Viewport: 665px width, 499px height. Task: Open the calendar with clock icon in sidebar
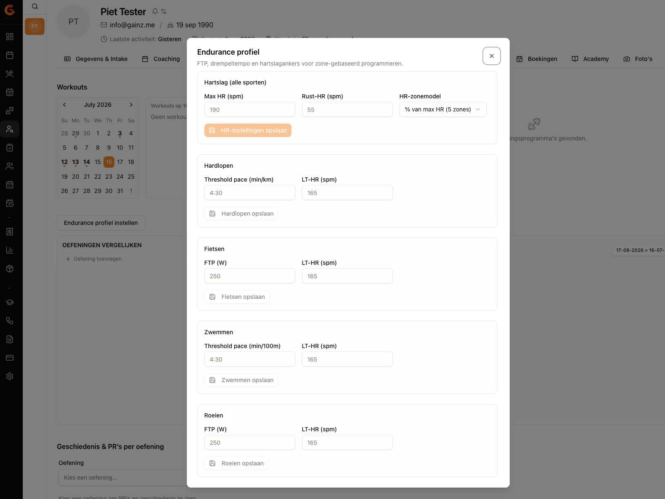[x=10, y=203]
